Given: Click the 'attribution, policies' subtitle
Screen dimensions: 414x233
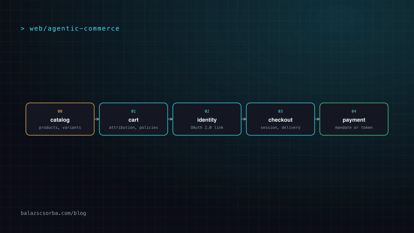Looking at the screenshot, I should coord(134,127).
